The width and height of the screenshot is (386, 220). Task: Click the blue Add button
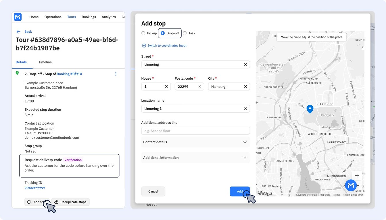point(240,191)
